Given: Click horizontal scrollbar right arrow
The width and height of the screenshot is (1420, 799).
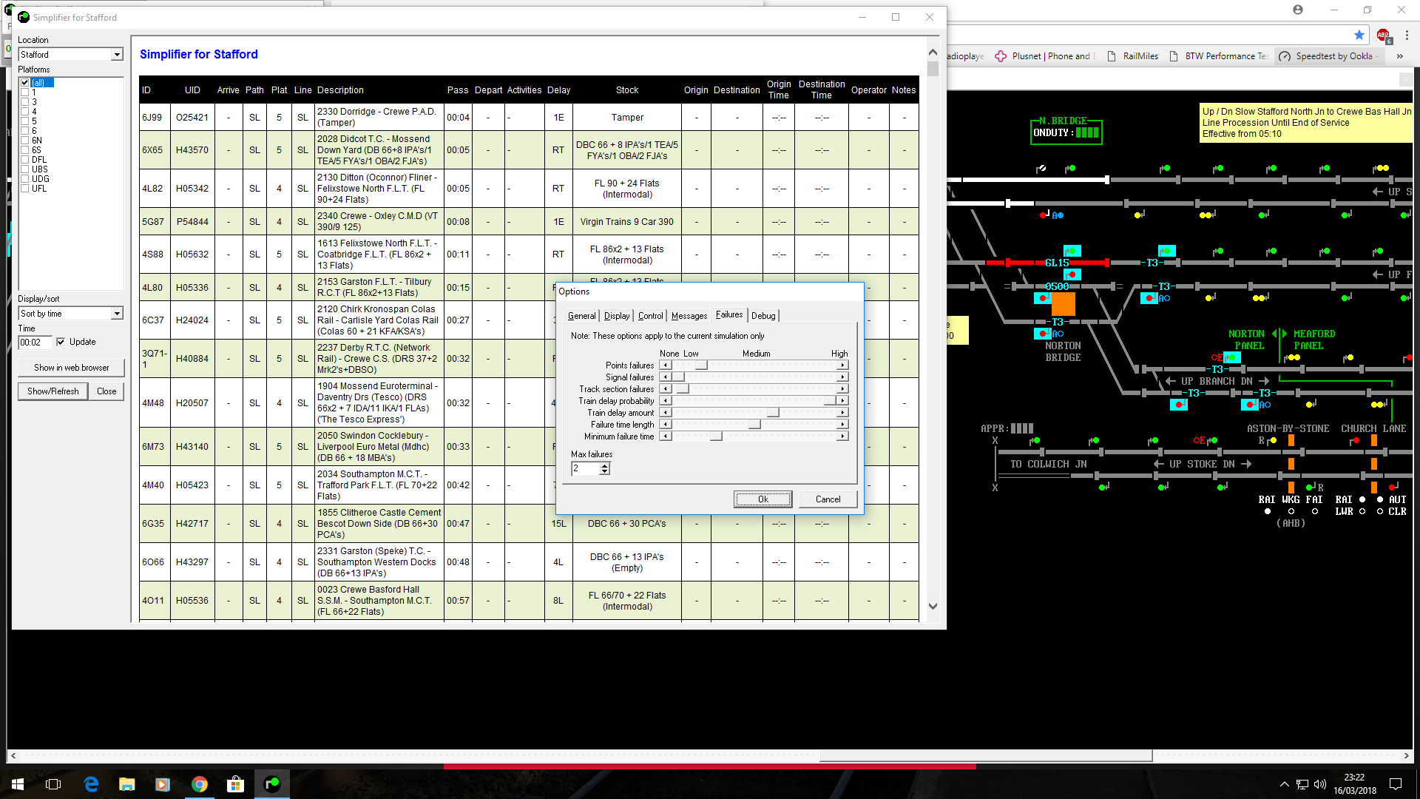Looking at the screenshot, I should [1407, 756].
